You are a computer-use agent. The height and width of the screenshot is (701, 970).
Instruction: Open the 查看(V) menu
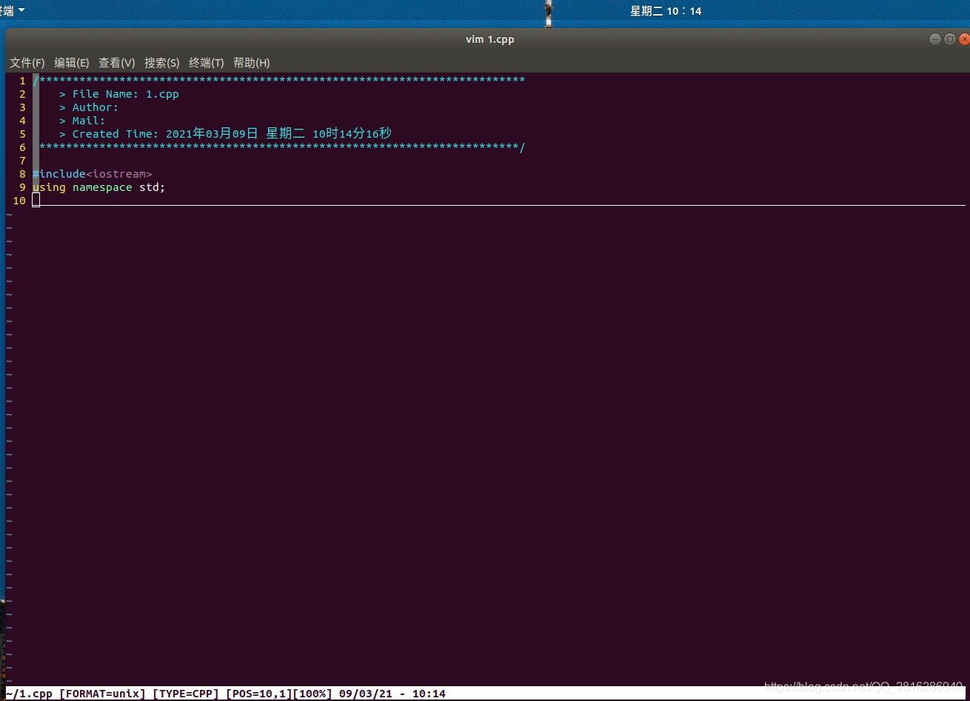coord(116,63)
